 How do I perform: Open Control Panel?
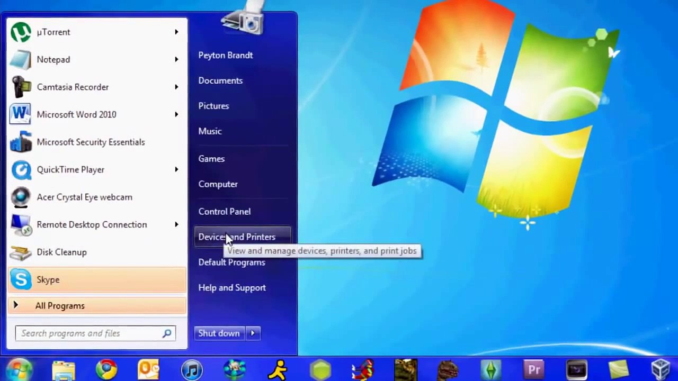click(x=225, y=212)
